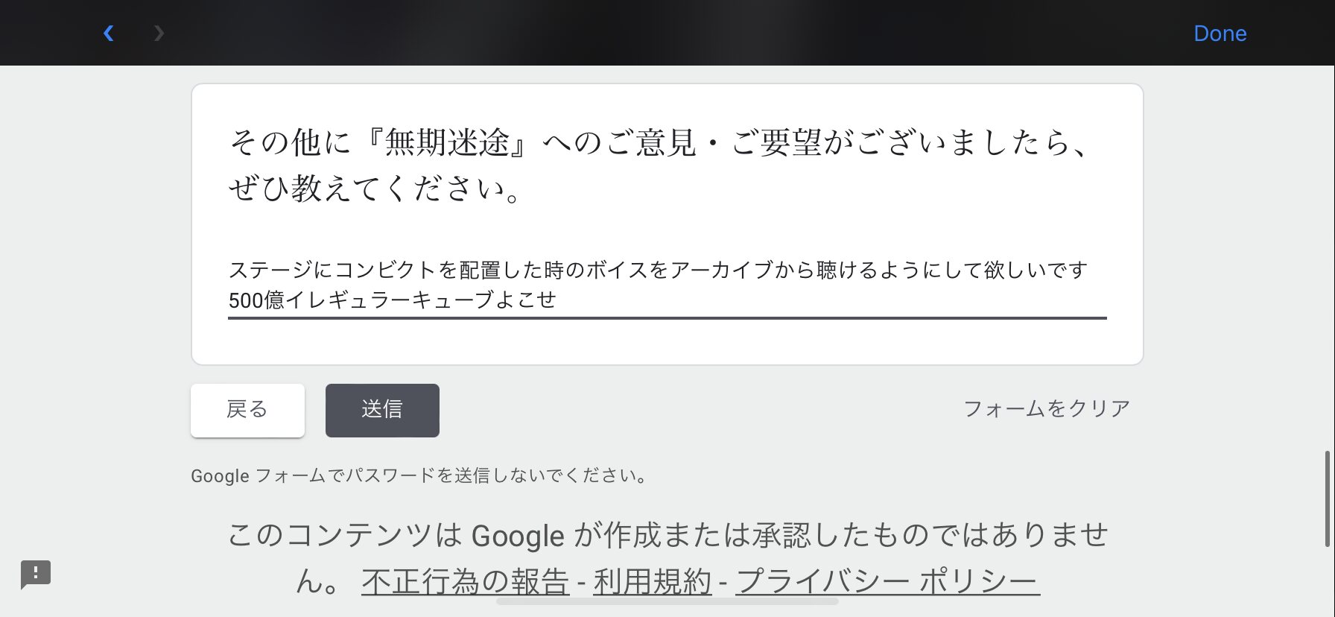Screen dimensions: 1335x617
Task: Open the feedback exclamation bubble icon
Action: tap(36, 575)
